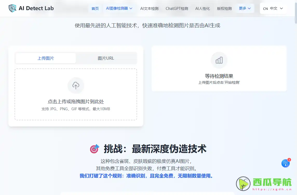Open the 版权检测 page
Viewport: 297px width, 195px height.
coord(224,9)
